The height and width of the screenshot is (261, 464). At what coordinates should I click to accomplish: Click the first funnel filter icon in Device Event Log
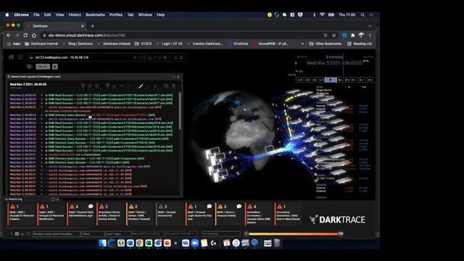tap(83, 86)
